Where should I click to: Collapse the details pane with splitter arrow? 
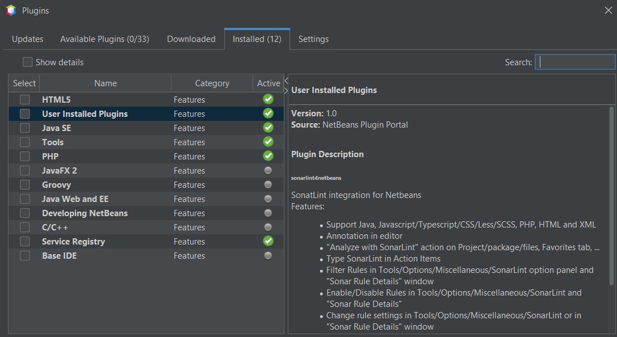point(286,81)
